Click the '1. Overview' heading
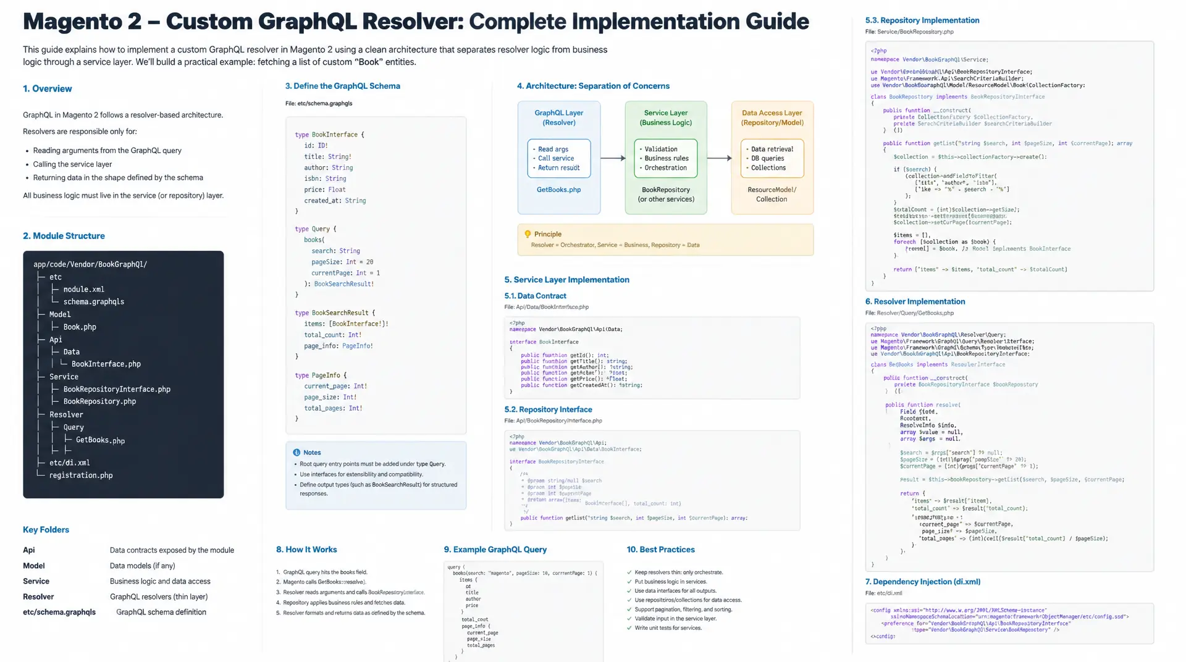 click(x=48, y=89)
